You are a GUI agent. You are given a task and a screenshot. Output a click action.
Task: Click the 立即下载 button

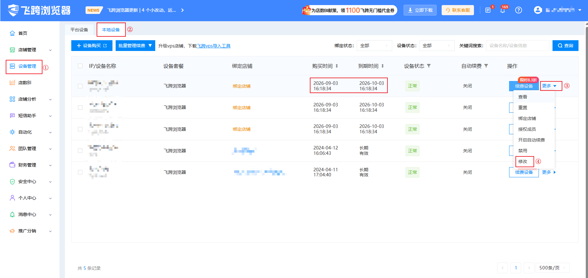click(420, 10)
